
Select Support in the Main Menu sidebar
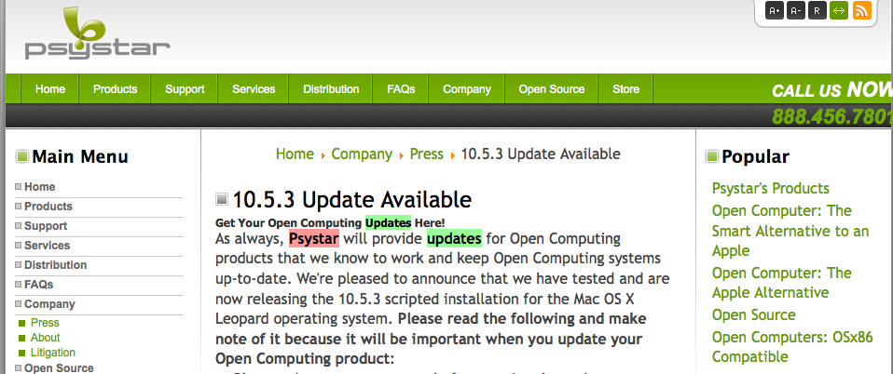(x=46, y=226)
